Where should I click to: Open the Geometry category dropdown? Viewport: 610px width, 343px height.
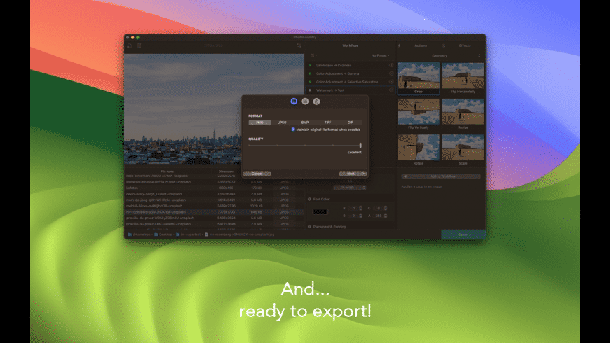click(x=441, y=55)
